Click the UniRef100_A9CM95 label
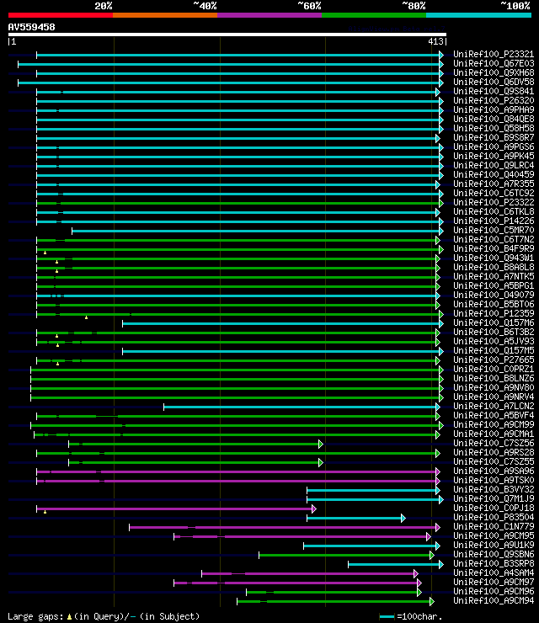This screenshot has height=623, width=539. [494, 535]
